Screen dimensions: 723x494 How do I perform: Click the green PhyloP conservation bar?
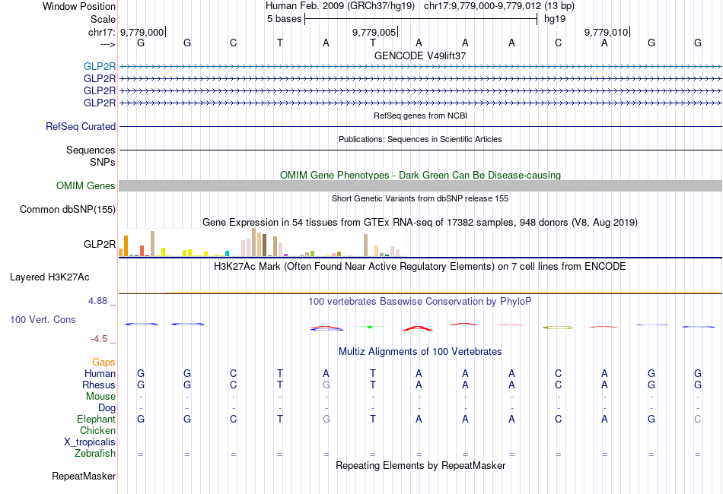370,327
